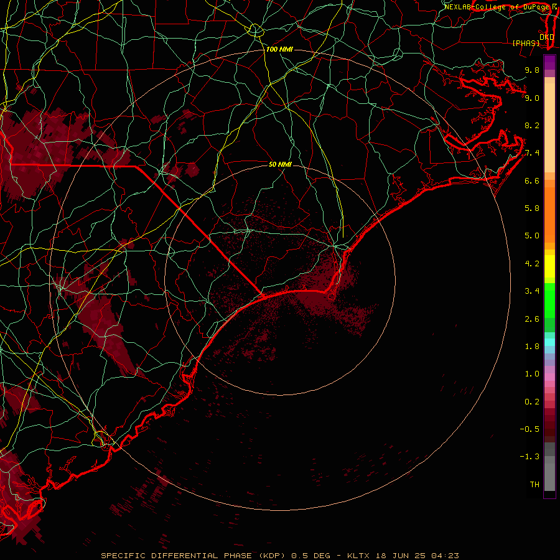Click the 1.0 legend value
560x560 pixels.
click(x=532, y=374)
